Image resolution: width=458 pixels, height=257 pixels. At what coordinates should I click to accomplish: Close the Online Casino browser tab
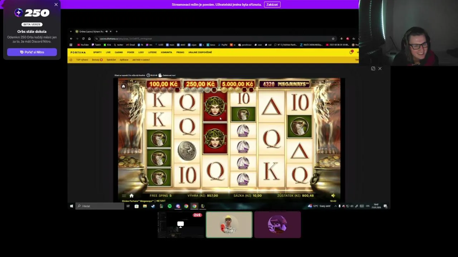(111, 31)
